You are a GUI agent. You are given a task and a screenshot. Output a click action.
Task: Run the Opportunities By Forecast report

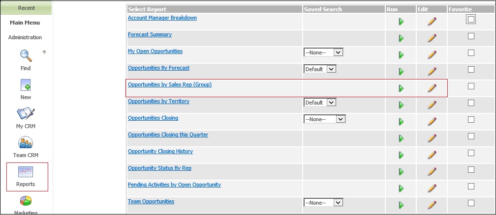(401, 72)
